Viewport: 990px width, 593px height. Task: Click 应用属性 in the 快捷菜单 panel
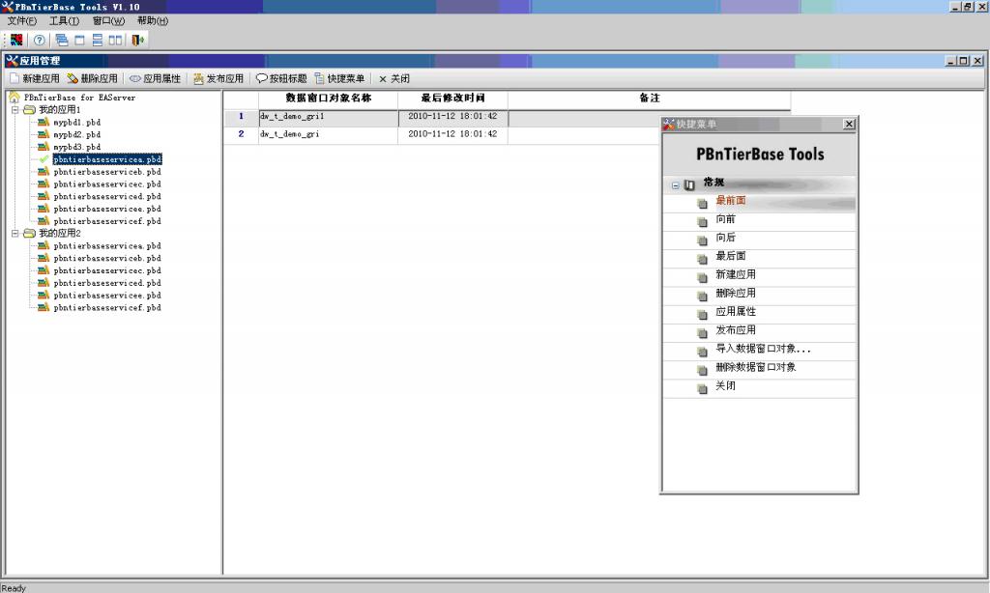coord(736,312)
